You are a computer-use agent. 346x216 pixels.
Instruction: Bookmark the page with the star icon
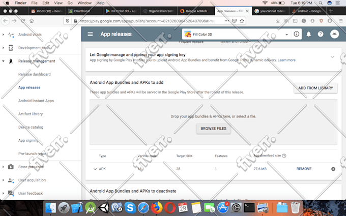(242, 21)
